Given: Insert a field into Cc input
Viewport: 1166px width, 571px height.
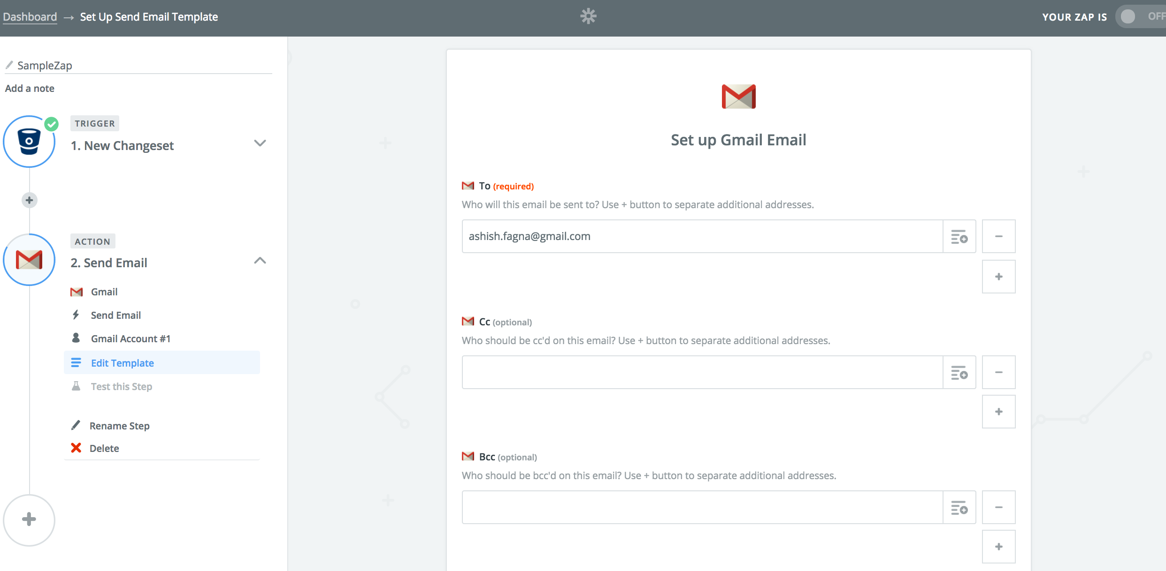Looking at the screenshot, I should [x=959, y=372].
